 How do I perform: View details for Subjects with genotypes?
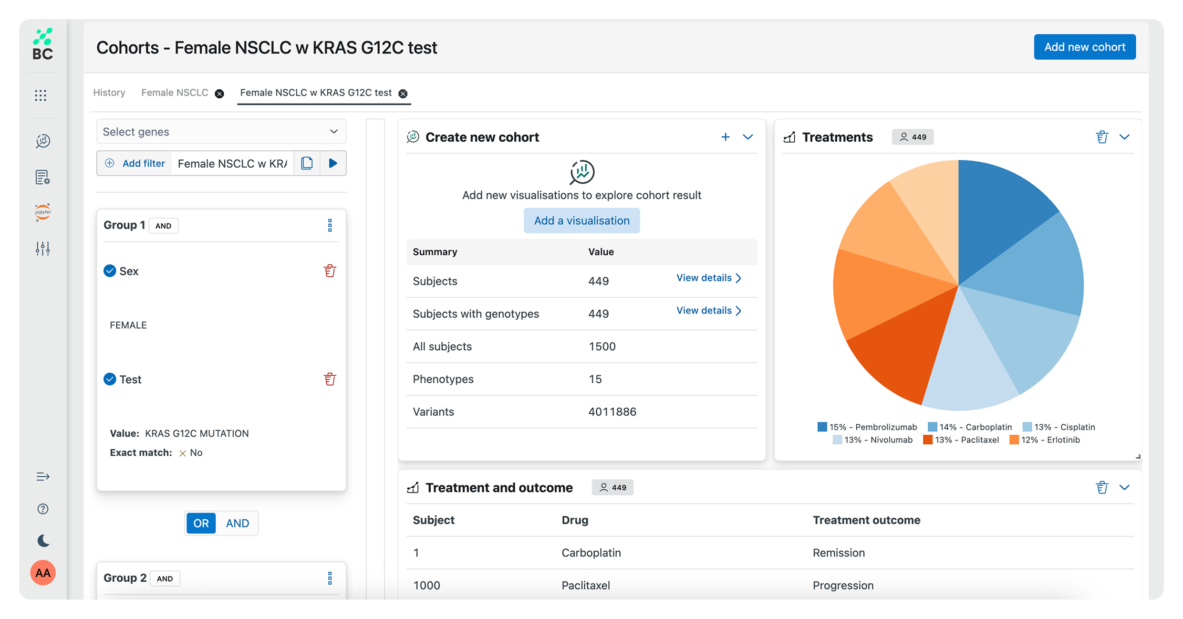point(708,311)
